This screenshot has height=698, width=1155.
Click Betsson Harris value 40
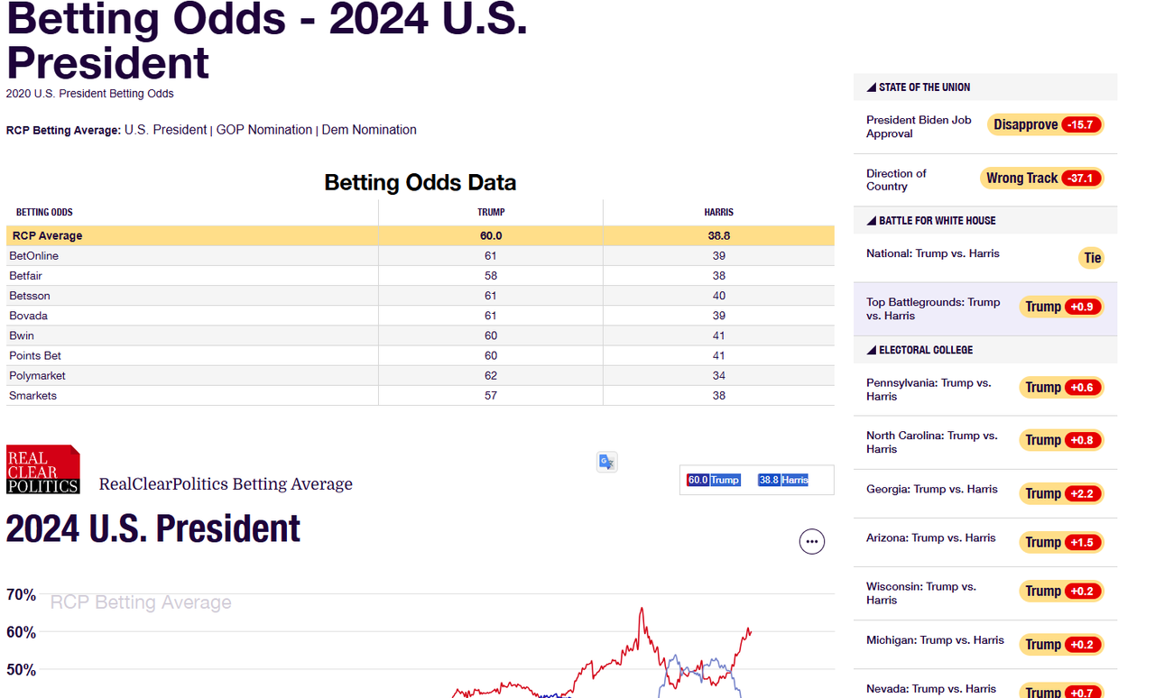point(719,296)
